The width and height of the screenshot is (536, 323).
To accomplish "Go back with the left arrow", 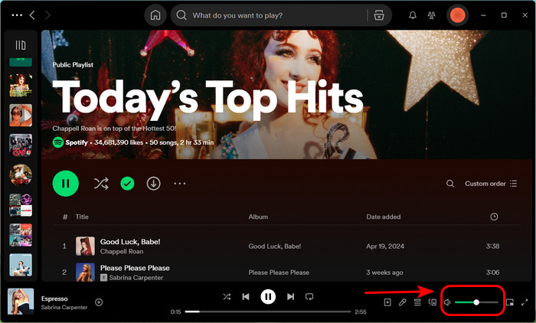I will click(x=32, y=15).
